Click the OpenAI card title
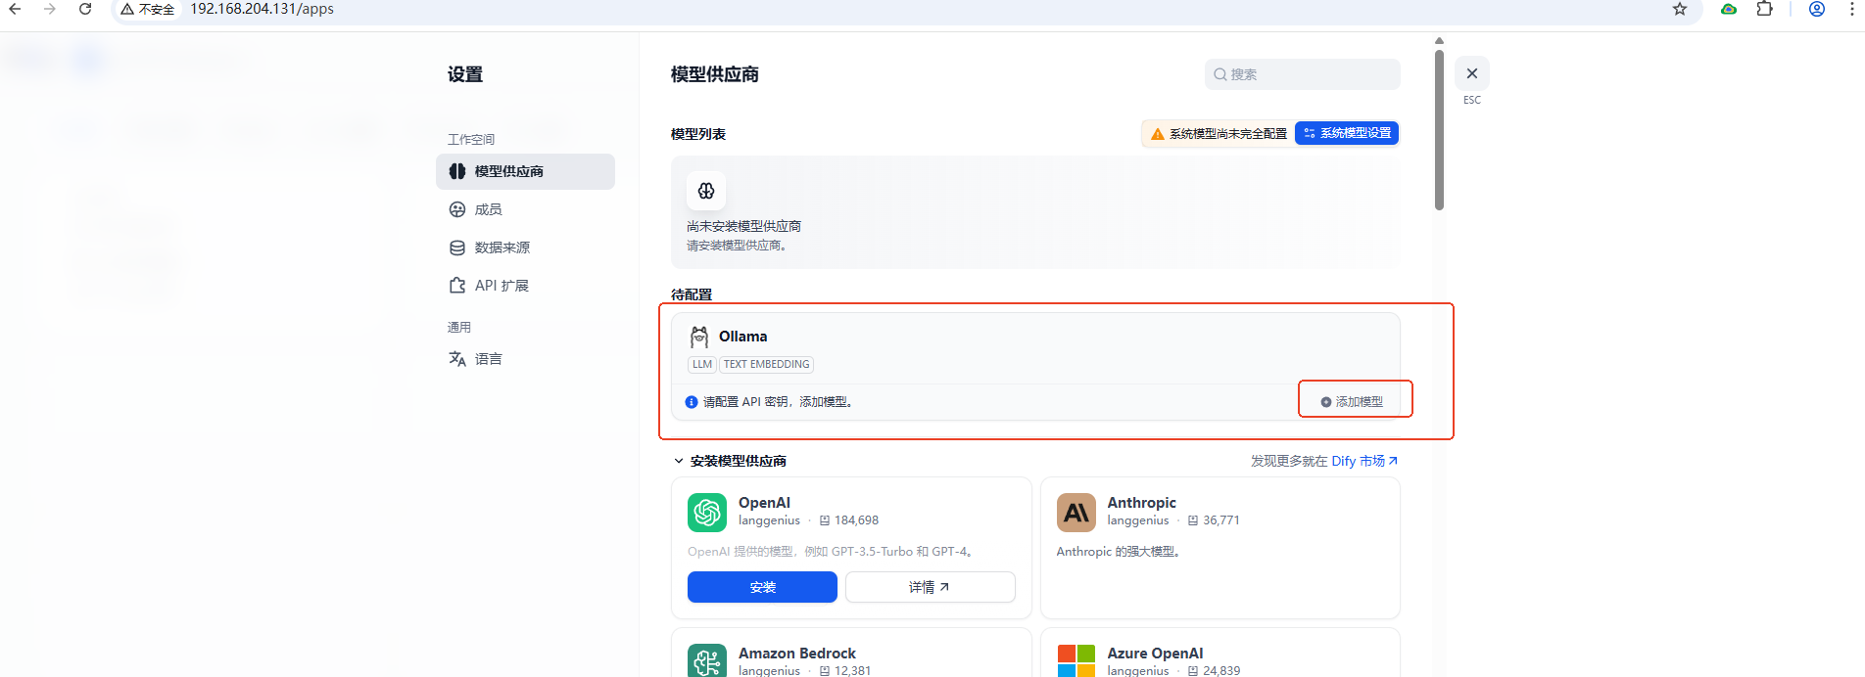This screenshot has width=1865, height=677. pos(764,503)
